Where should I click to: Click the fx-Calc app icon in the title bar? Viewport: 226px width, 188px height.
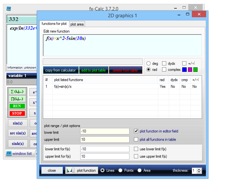click(9, 9)
